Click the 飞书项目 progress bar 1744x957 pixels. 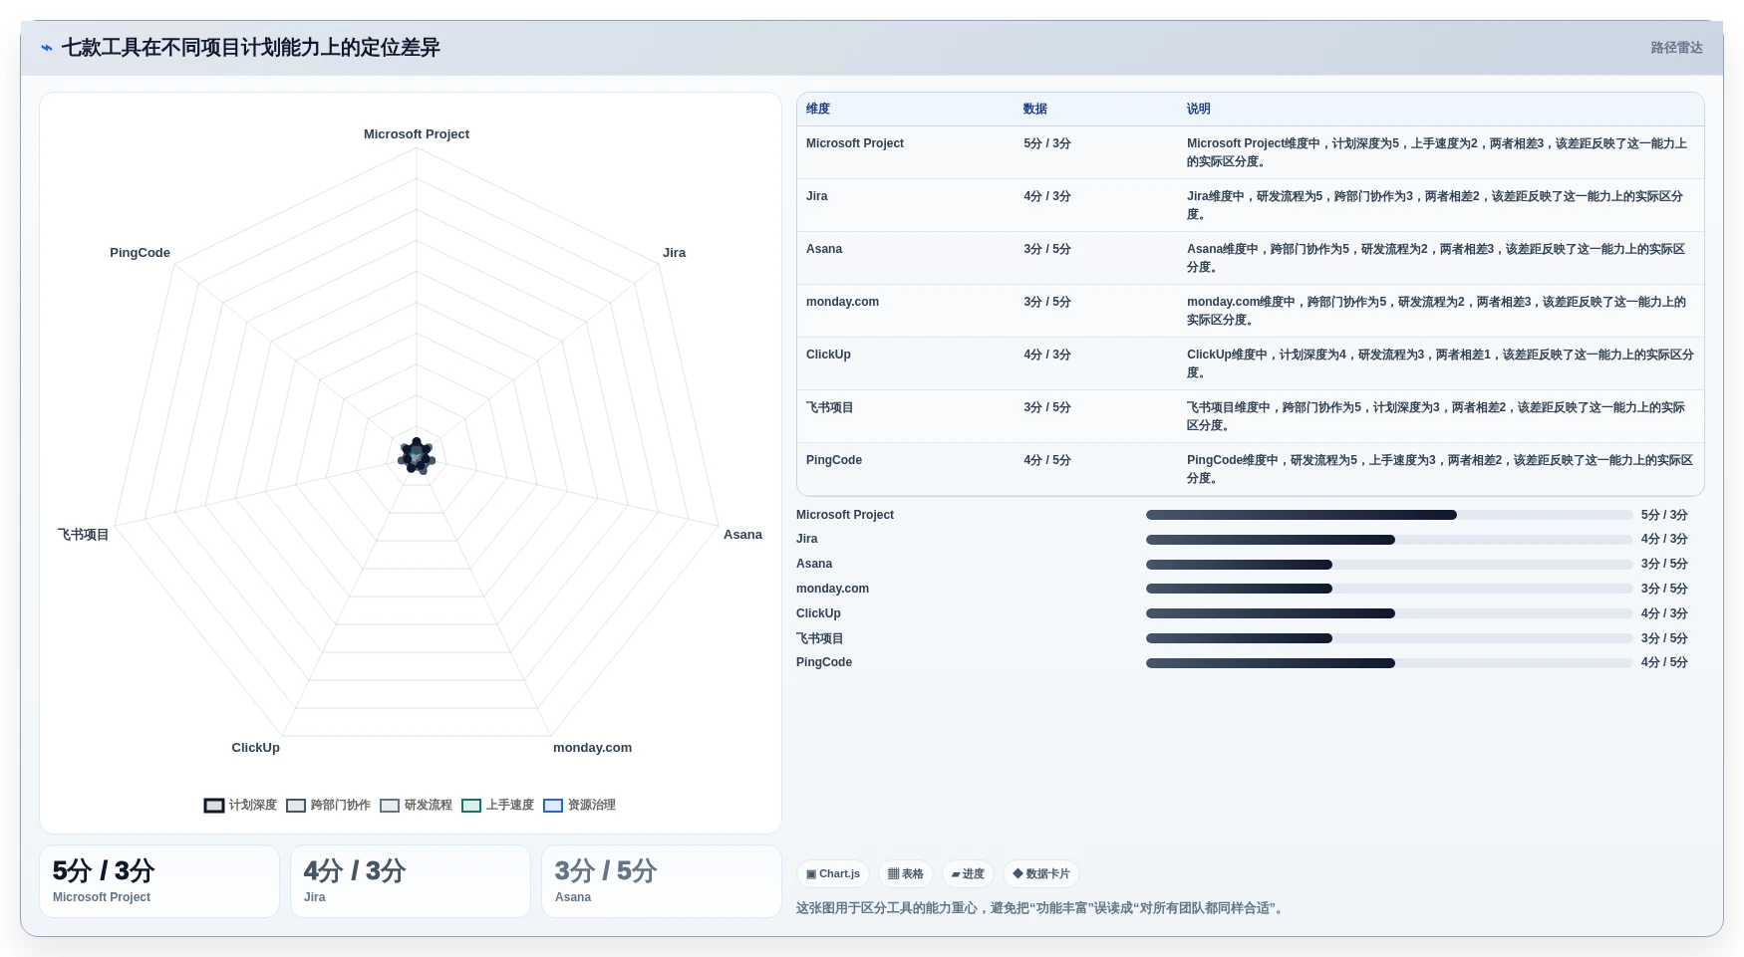[x=1389, y=639]
